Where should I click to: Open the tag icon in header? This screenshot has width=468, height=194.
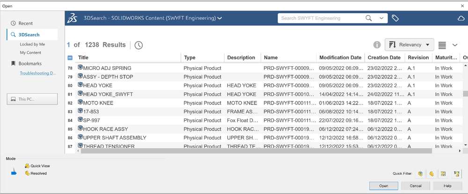click(395, 18)
